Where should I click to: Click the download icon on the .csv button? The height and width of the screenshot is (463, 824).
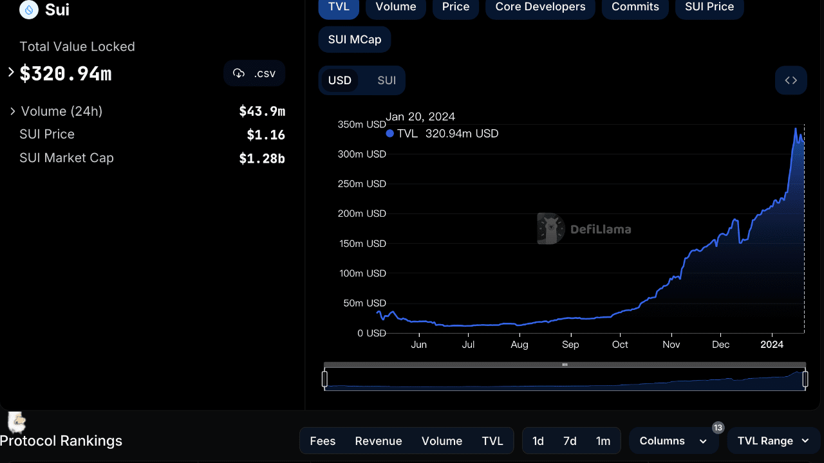pos(239,73)
